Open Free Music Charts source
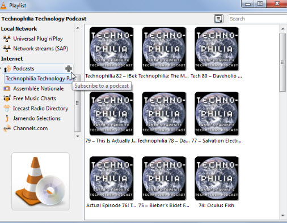Image resolution: width=287 pixels, height=223 pixels. click(x=35, y=98)
